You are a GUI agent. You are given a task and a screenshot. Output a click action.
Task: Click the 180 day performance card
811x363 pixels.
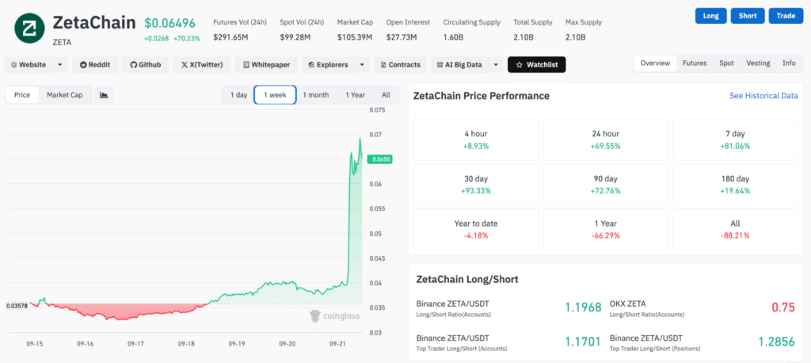coord(735,185)
